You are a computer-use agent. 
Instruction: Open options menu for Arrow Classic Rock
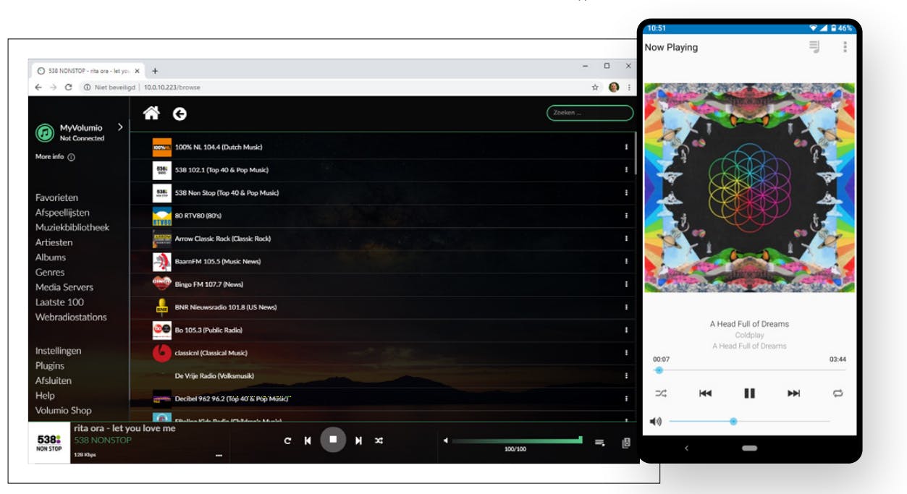pos(626,239)
